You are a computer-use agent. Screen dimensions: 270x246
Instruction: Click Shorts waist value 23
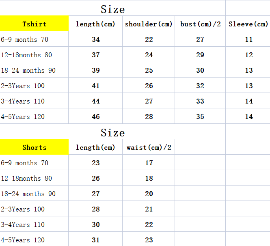coord(149,239)
